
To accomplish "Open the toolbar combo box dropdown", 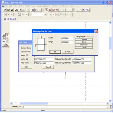I will pos(45,15).
